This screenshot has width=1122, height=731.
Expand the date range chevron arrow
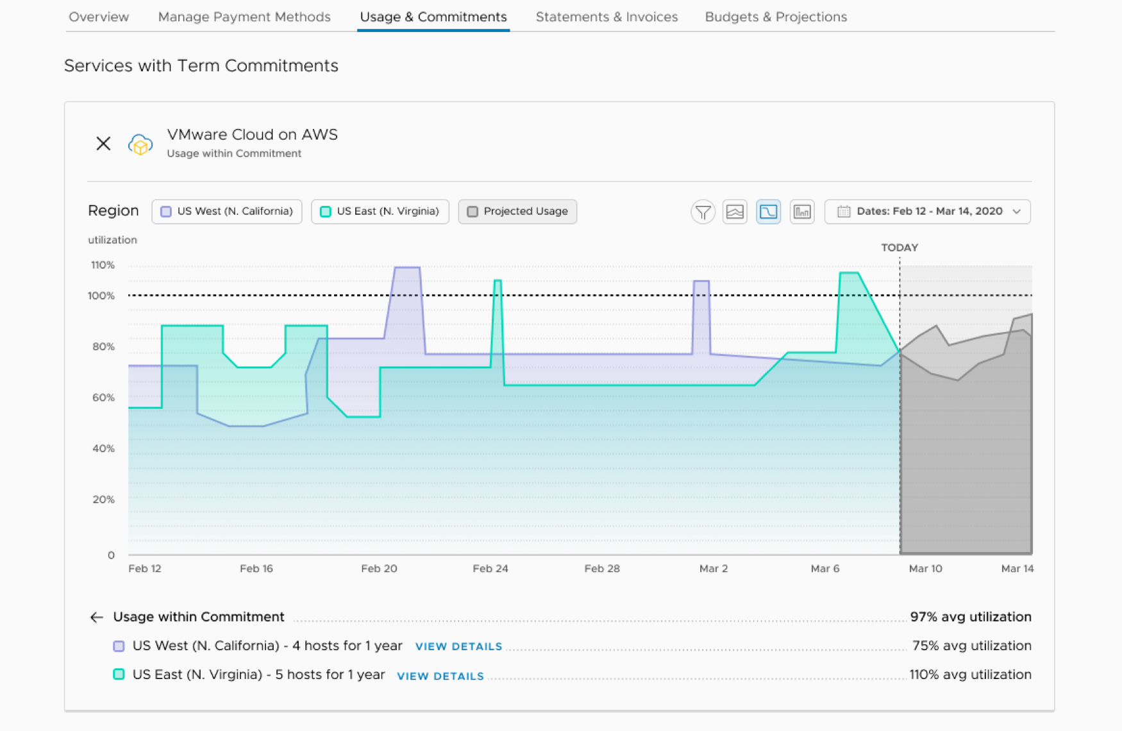tap(1017, 212)
